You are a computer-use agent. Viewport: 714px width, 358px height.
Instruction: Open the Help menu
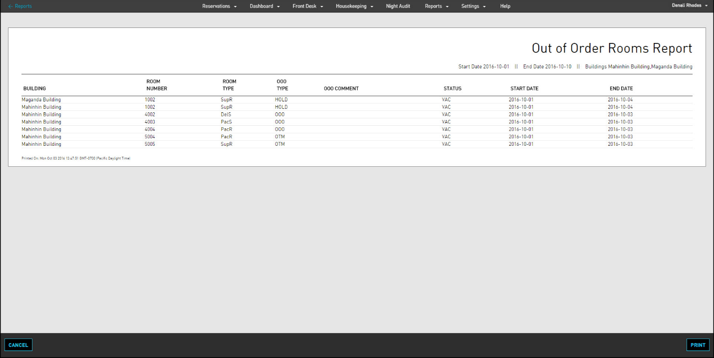[x=505, y=6]
